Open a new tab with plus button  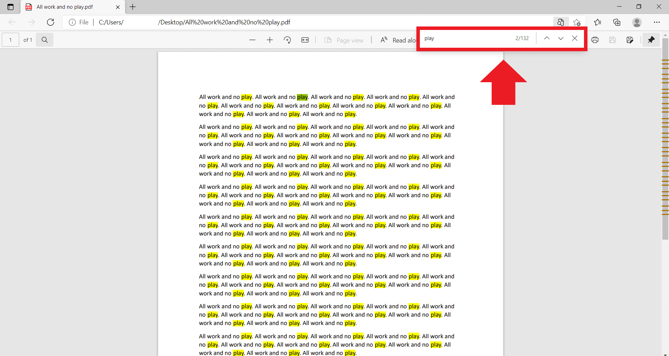[x=133, y=7]
